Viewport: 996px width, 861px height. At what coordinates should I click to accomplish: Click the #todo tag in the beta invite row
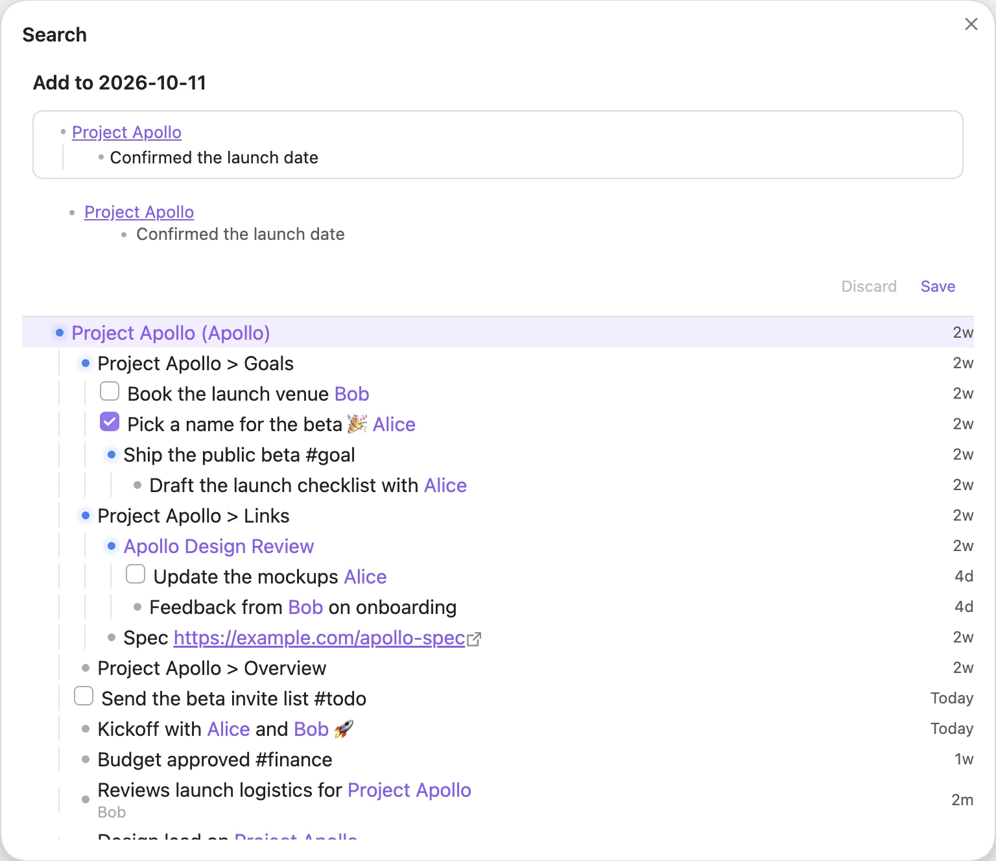coord(340,699)
